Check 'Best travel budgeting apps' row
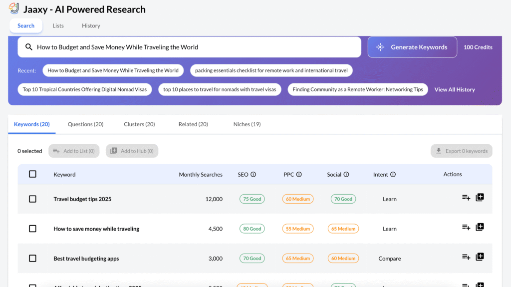The image size is (511, 287). [x=32, y=259]
